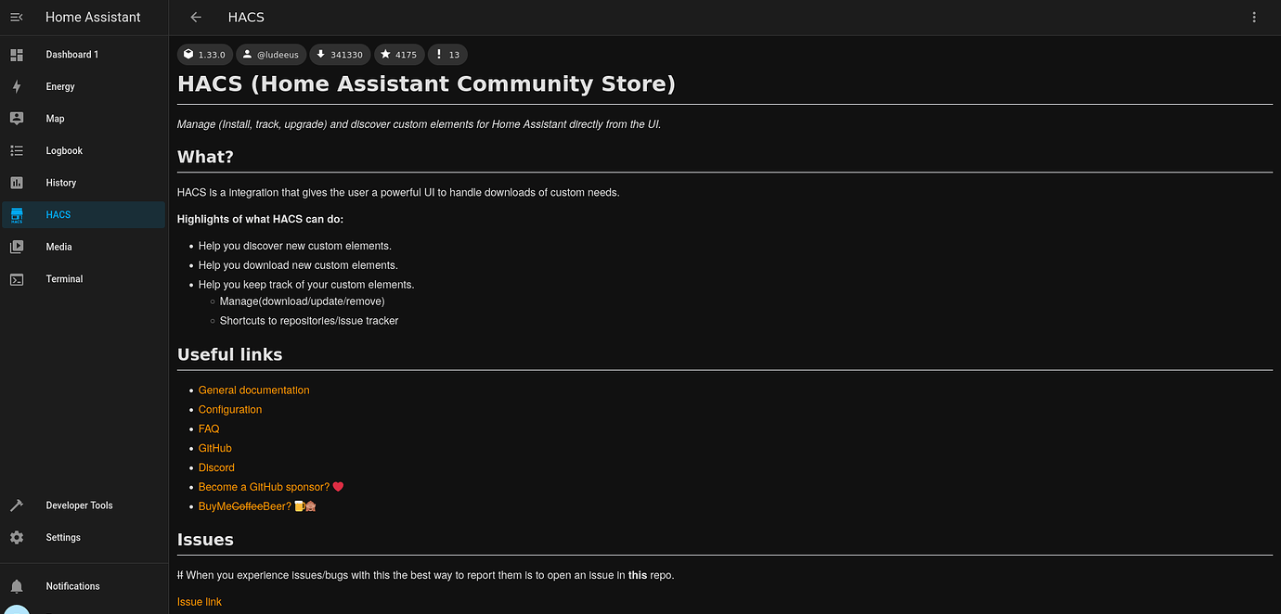
Task: Open the Logbook page
Action: click(64, 150)
